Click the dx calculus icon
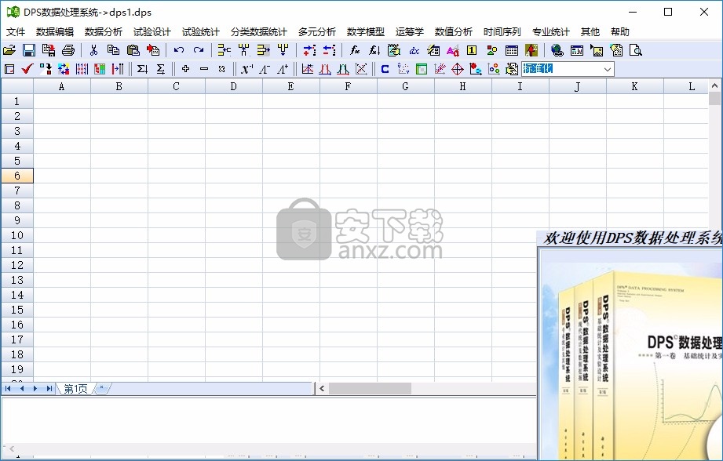 (414, 50)
